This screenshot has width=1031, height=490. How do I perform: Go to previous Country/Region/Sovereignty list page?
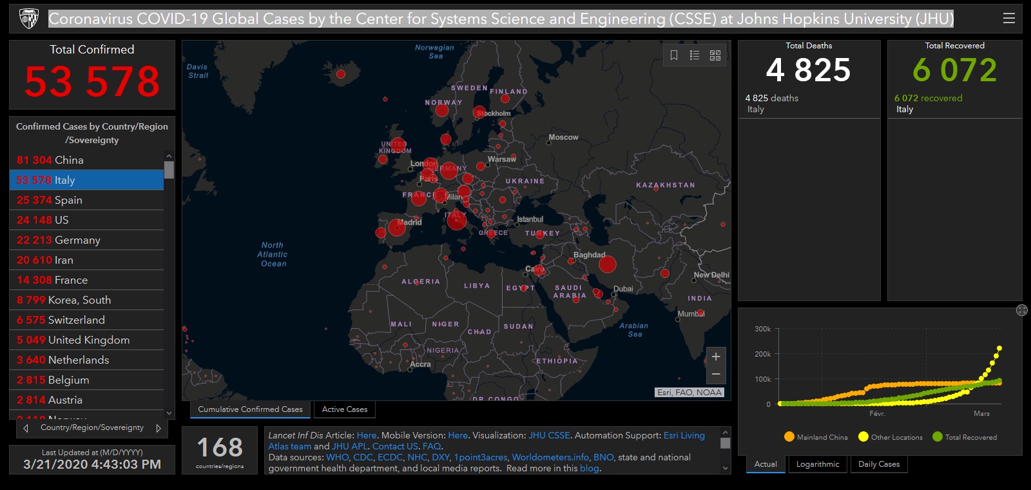(x=26, y=428)
